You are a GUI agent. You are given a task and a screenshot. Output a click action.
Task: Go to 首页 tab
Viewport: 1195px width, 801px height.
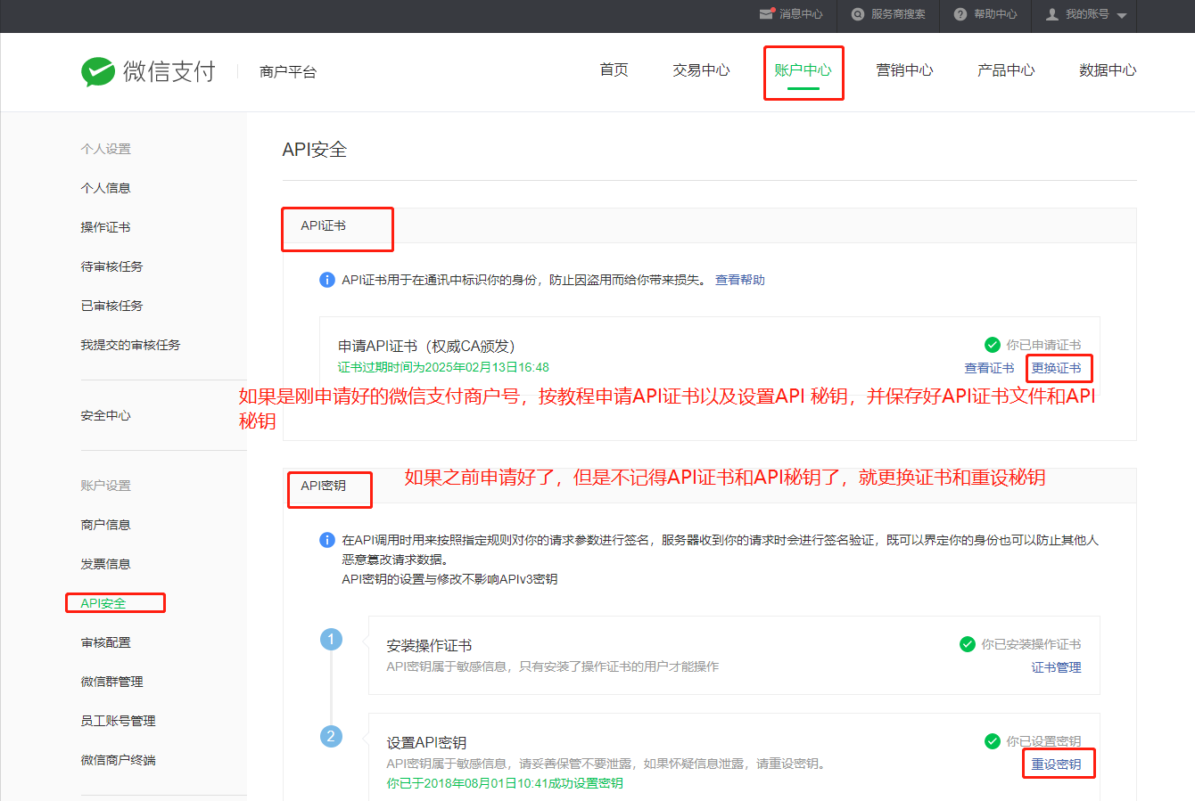click(614, 70)
